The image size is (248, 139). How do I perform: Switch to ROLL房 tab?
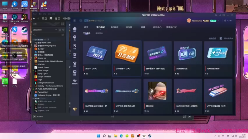(115, 27)
